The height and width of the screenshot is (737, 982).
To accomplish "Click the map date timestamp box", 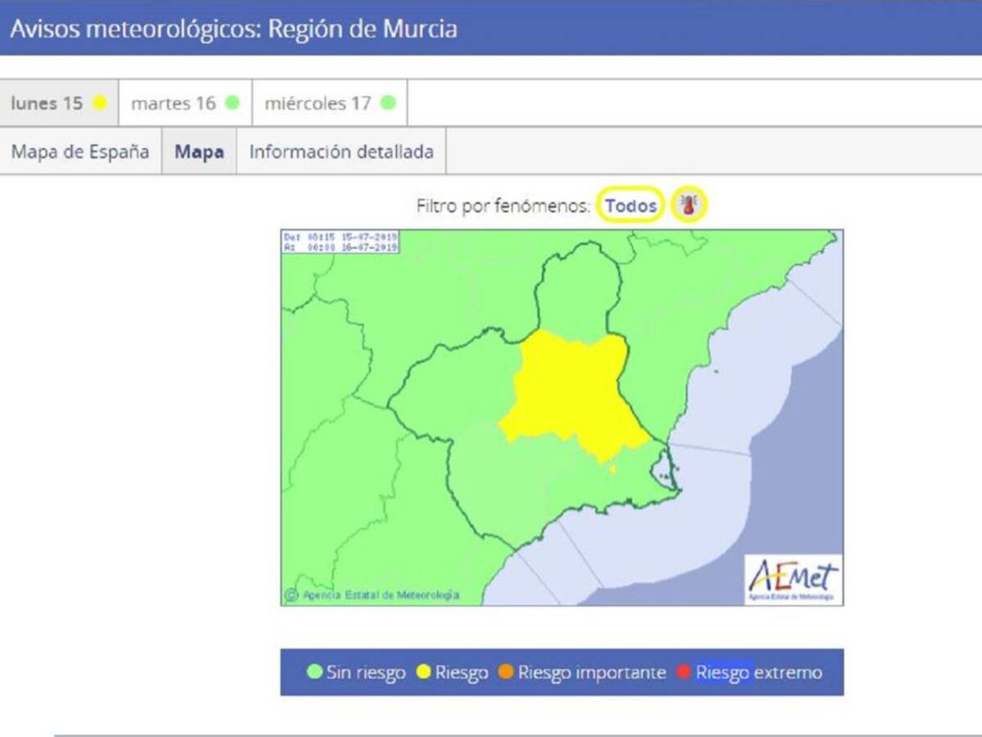I will pyautogui.click(x=340, y=242).
